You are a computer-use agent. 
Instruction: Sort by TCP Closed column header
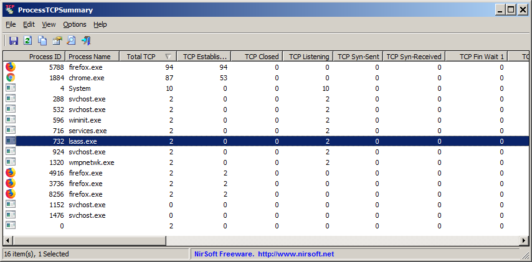[x=257, y=57]
